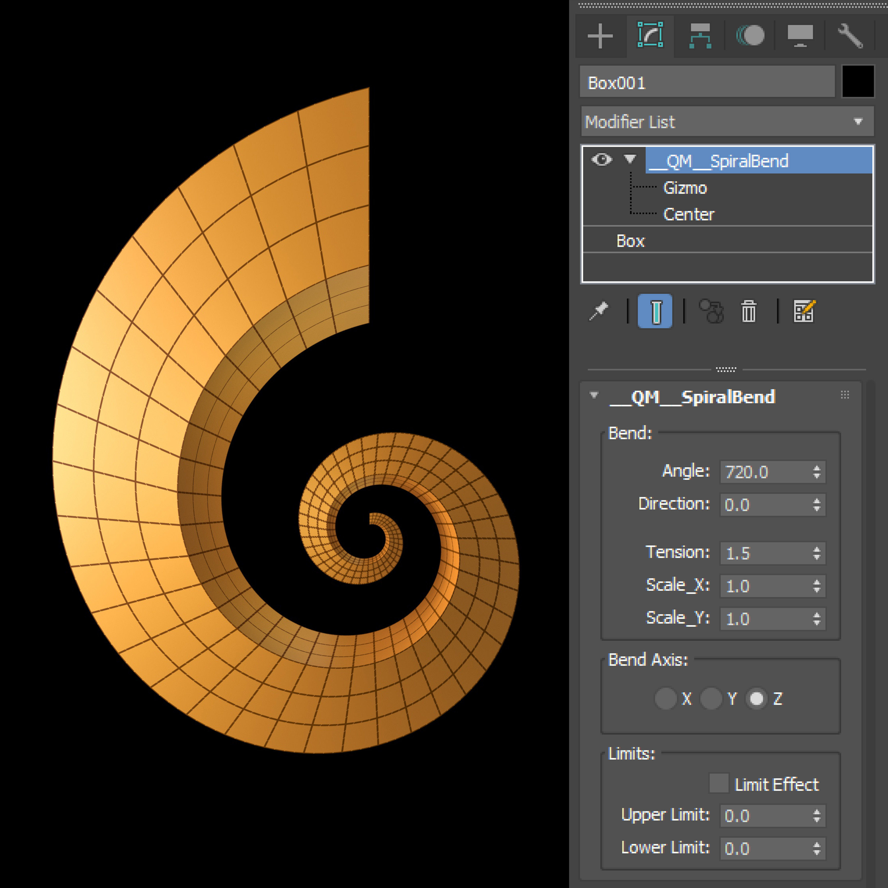Click the Angle value field
This screenshot has height=888, width=888.
[765, 472]
